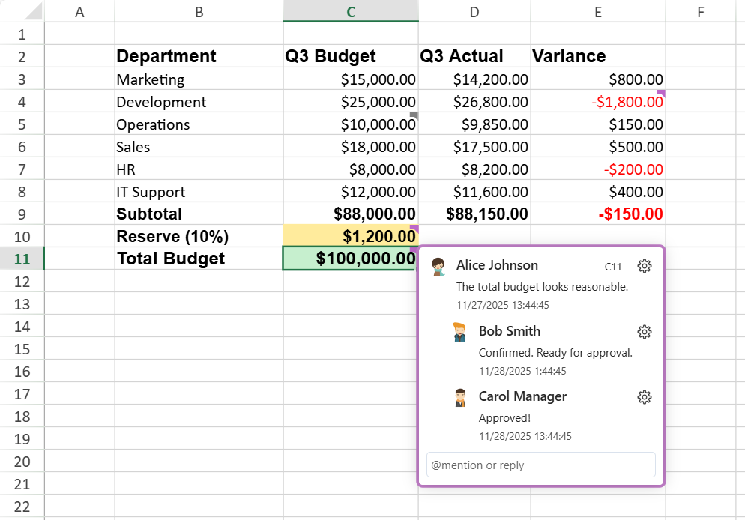745x520 pixels.
Task: Click the comment indicator on Development variance cell
Action: click(661, 93)
